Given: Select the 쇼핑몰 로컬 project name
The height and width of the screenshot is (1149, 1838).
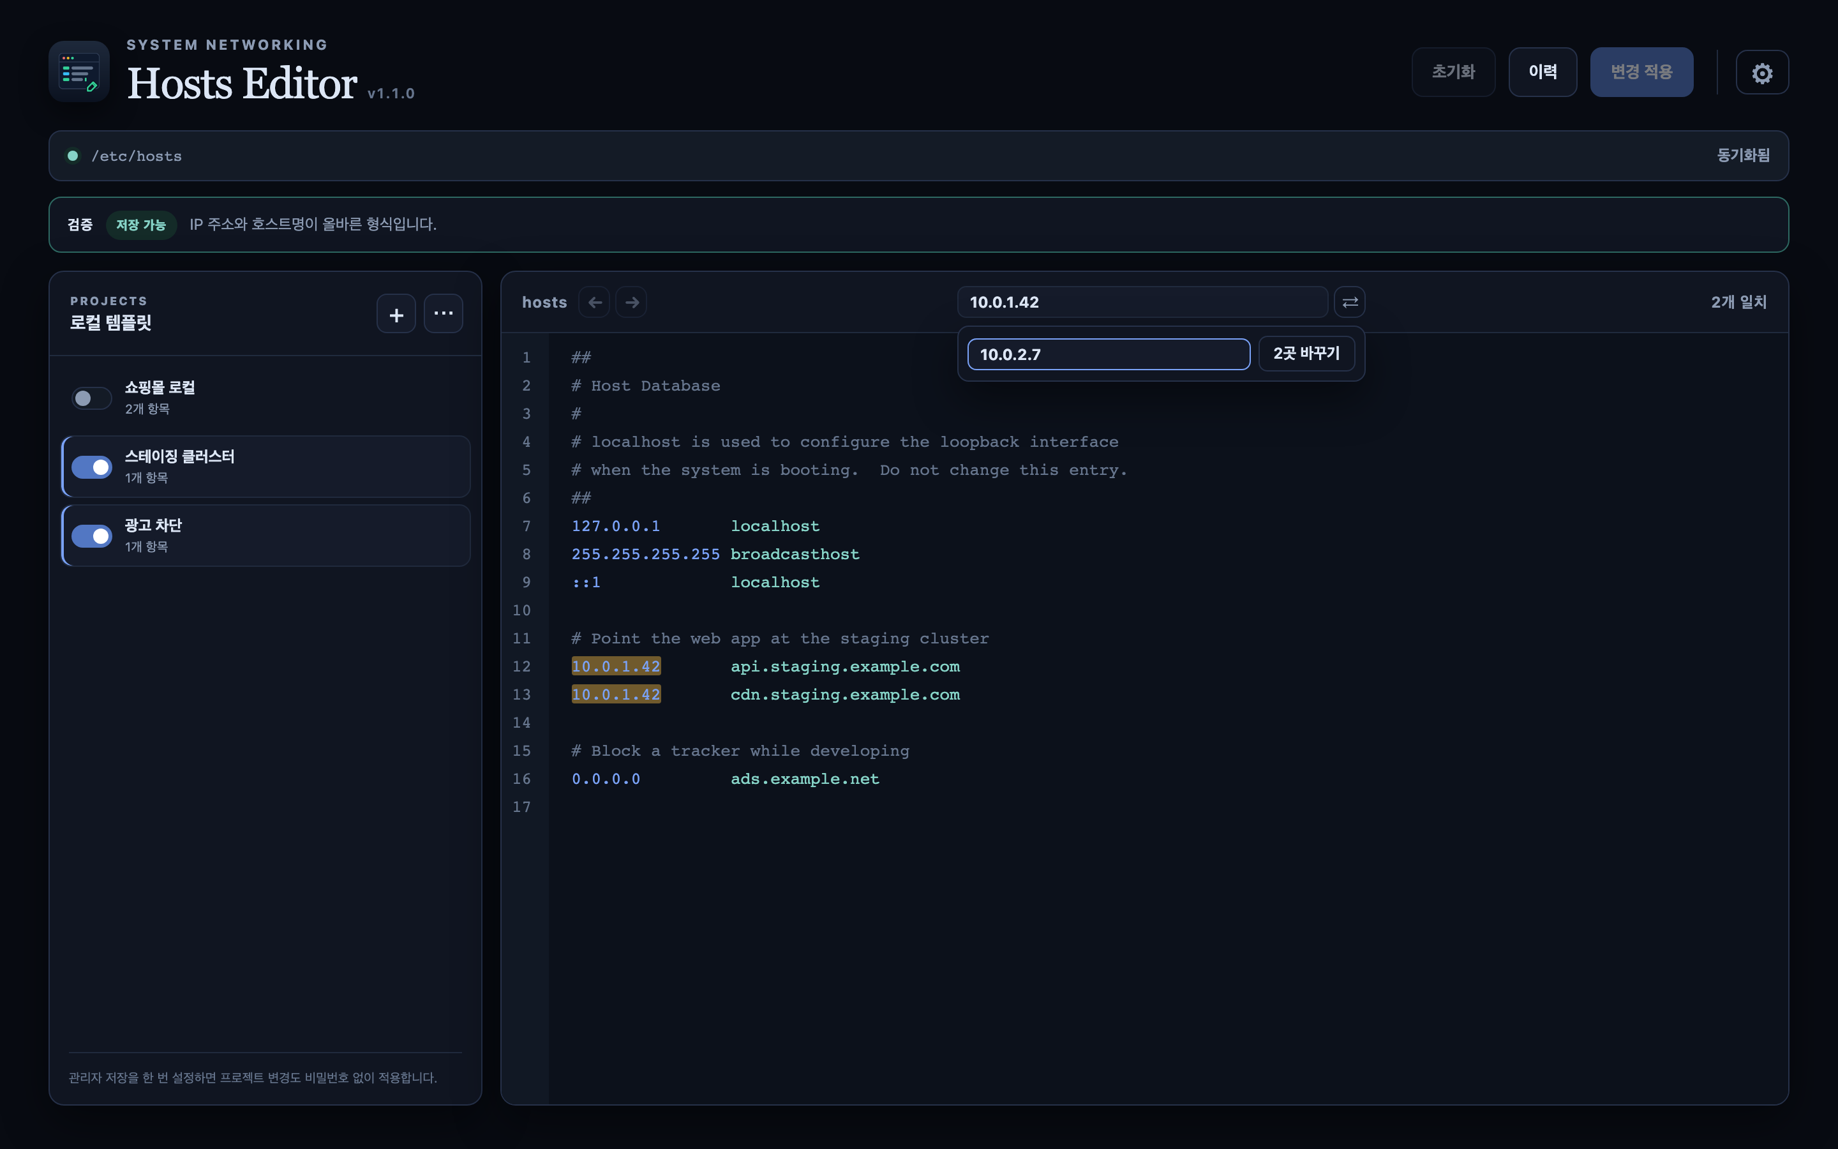Looking at the screenshot, I should 160,387.
